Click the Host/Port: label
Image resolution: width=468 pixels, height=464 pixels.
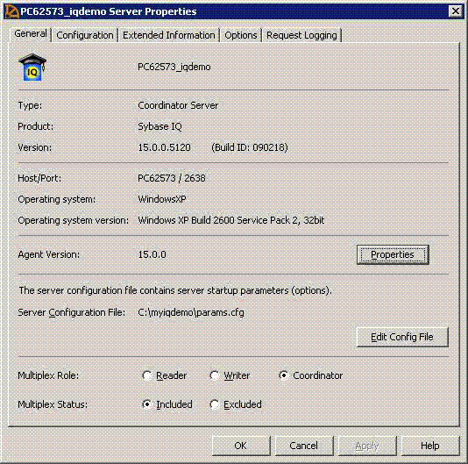pyautogui.click(x=39, y=178)
